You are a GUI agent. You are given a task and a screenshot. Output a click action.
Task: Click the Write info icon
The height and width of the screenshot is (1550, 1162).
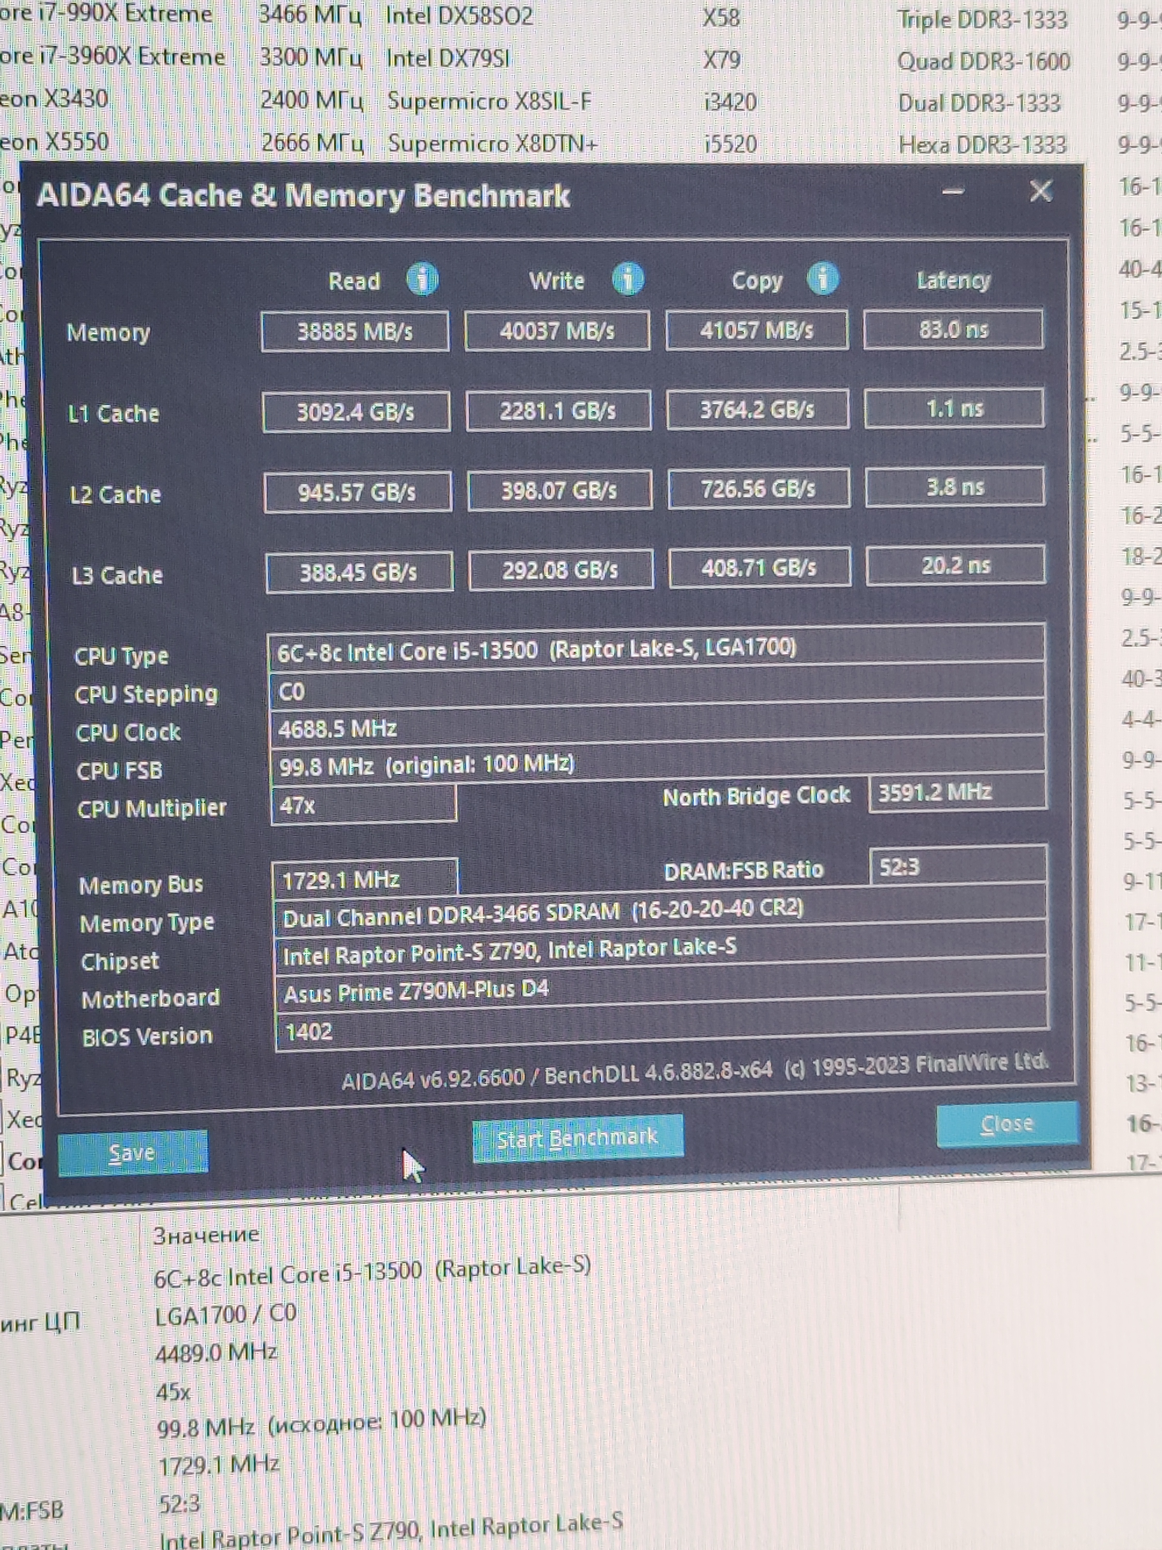[x=627, y=279]
